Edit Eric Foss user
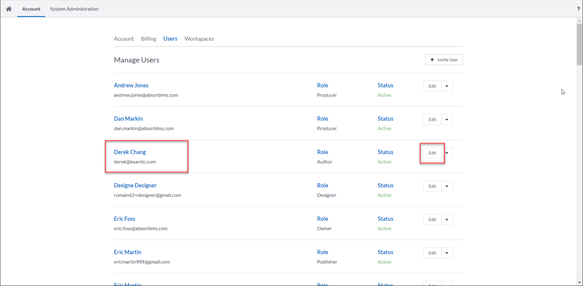The image size is (583, 286). click(x=433, y=220)
